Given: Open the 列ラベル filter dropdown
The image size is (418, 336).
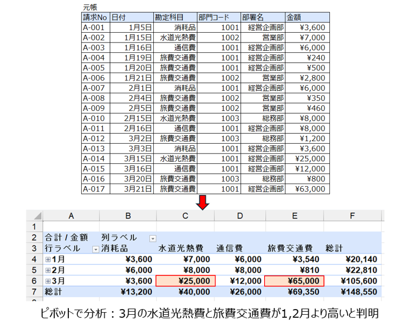Looking at the screenshot, I should point(153,238).
